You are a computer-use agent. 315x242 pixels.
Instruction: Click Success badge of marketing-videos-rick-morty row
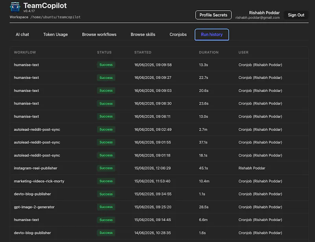pos(106,181)
